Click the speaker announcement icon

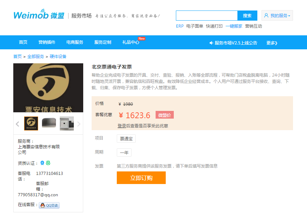pos(211,43)
